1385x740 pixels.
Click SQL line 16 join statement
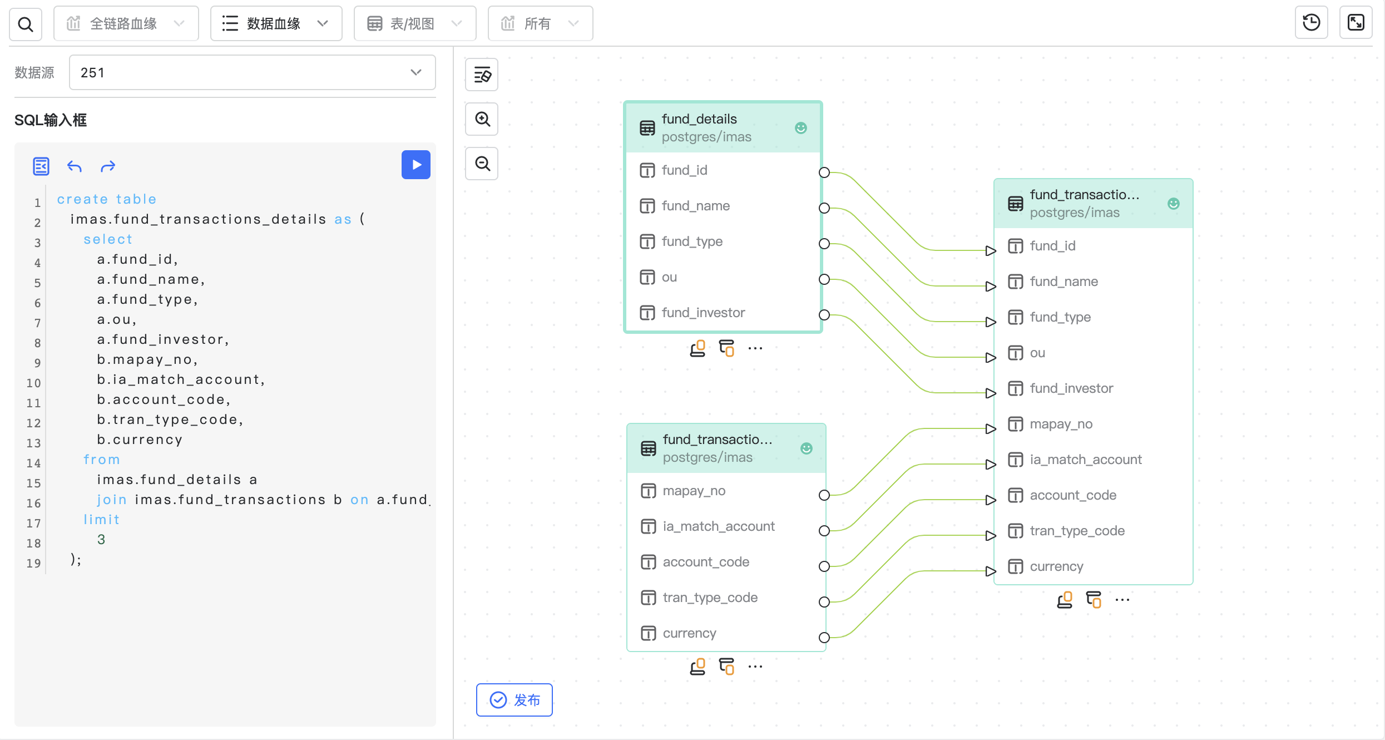pos(264,500)
